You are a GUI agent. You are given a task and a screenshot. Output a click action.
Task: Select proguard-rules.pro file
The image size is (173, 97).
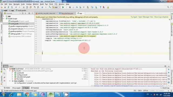point(21,29)
